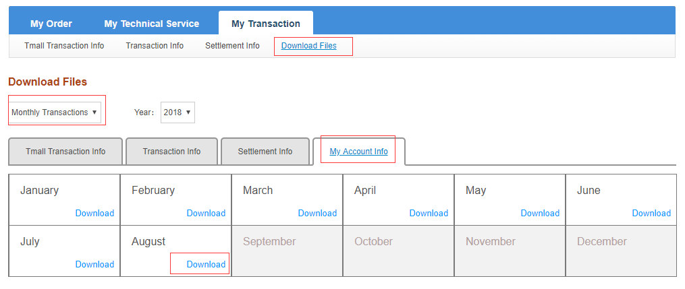Download the April transactions file

point(429,213)
